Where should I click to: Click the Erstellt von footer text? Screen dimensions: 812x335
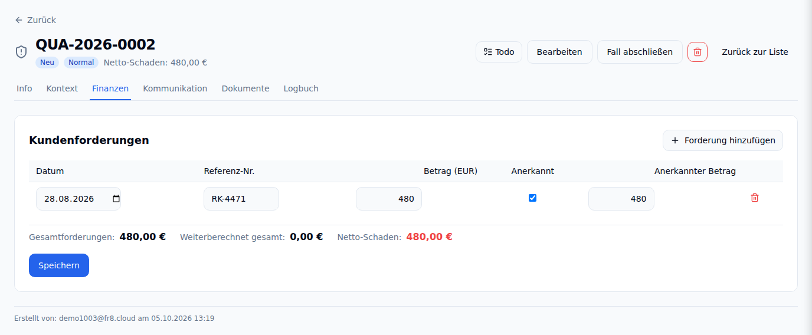click(114, 318)
